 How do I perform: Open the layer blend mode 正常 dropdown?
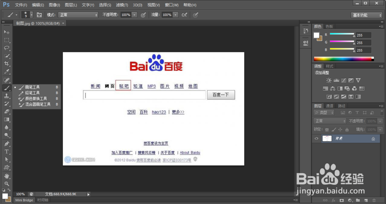330,121
